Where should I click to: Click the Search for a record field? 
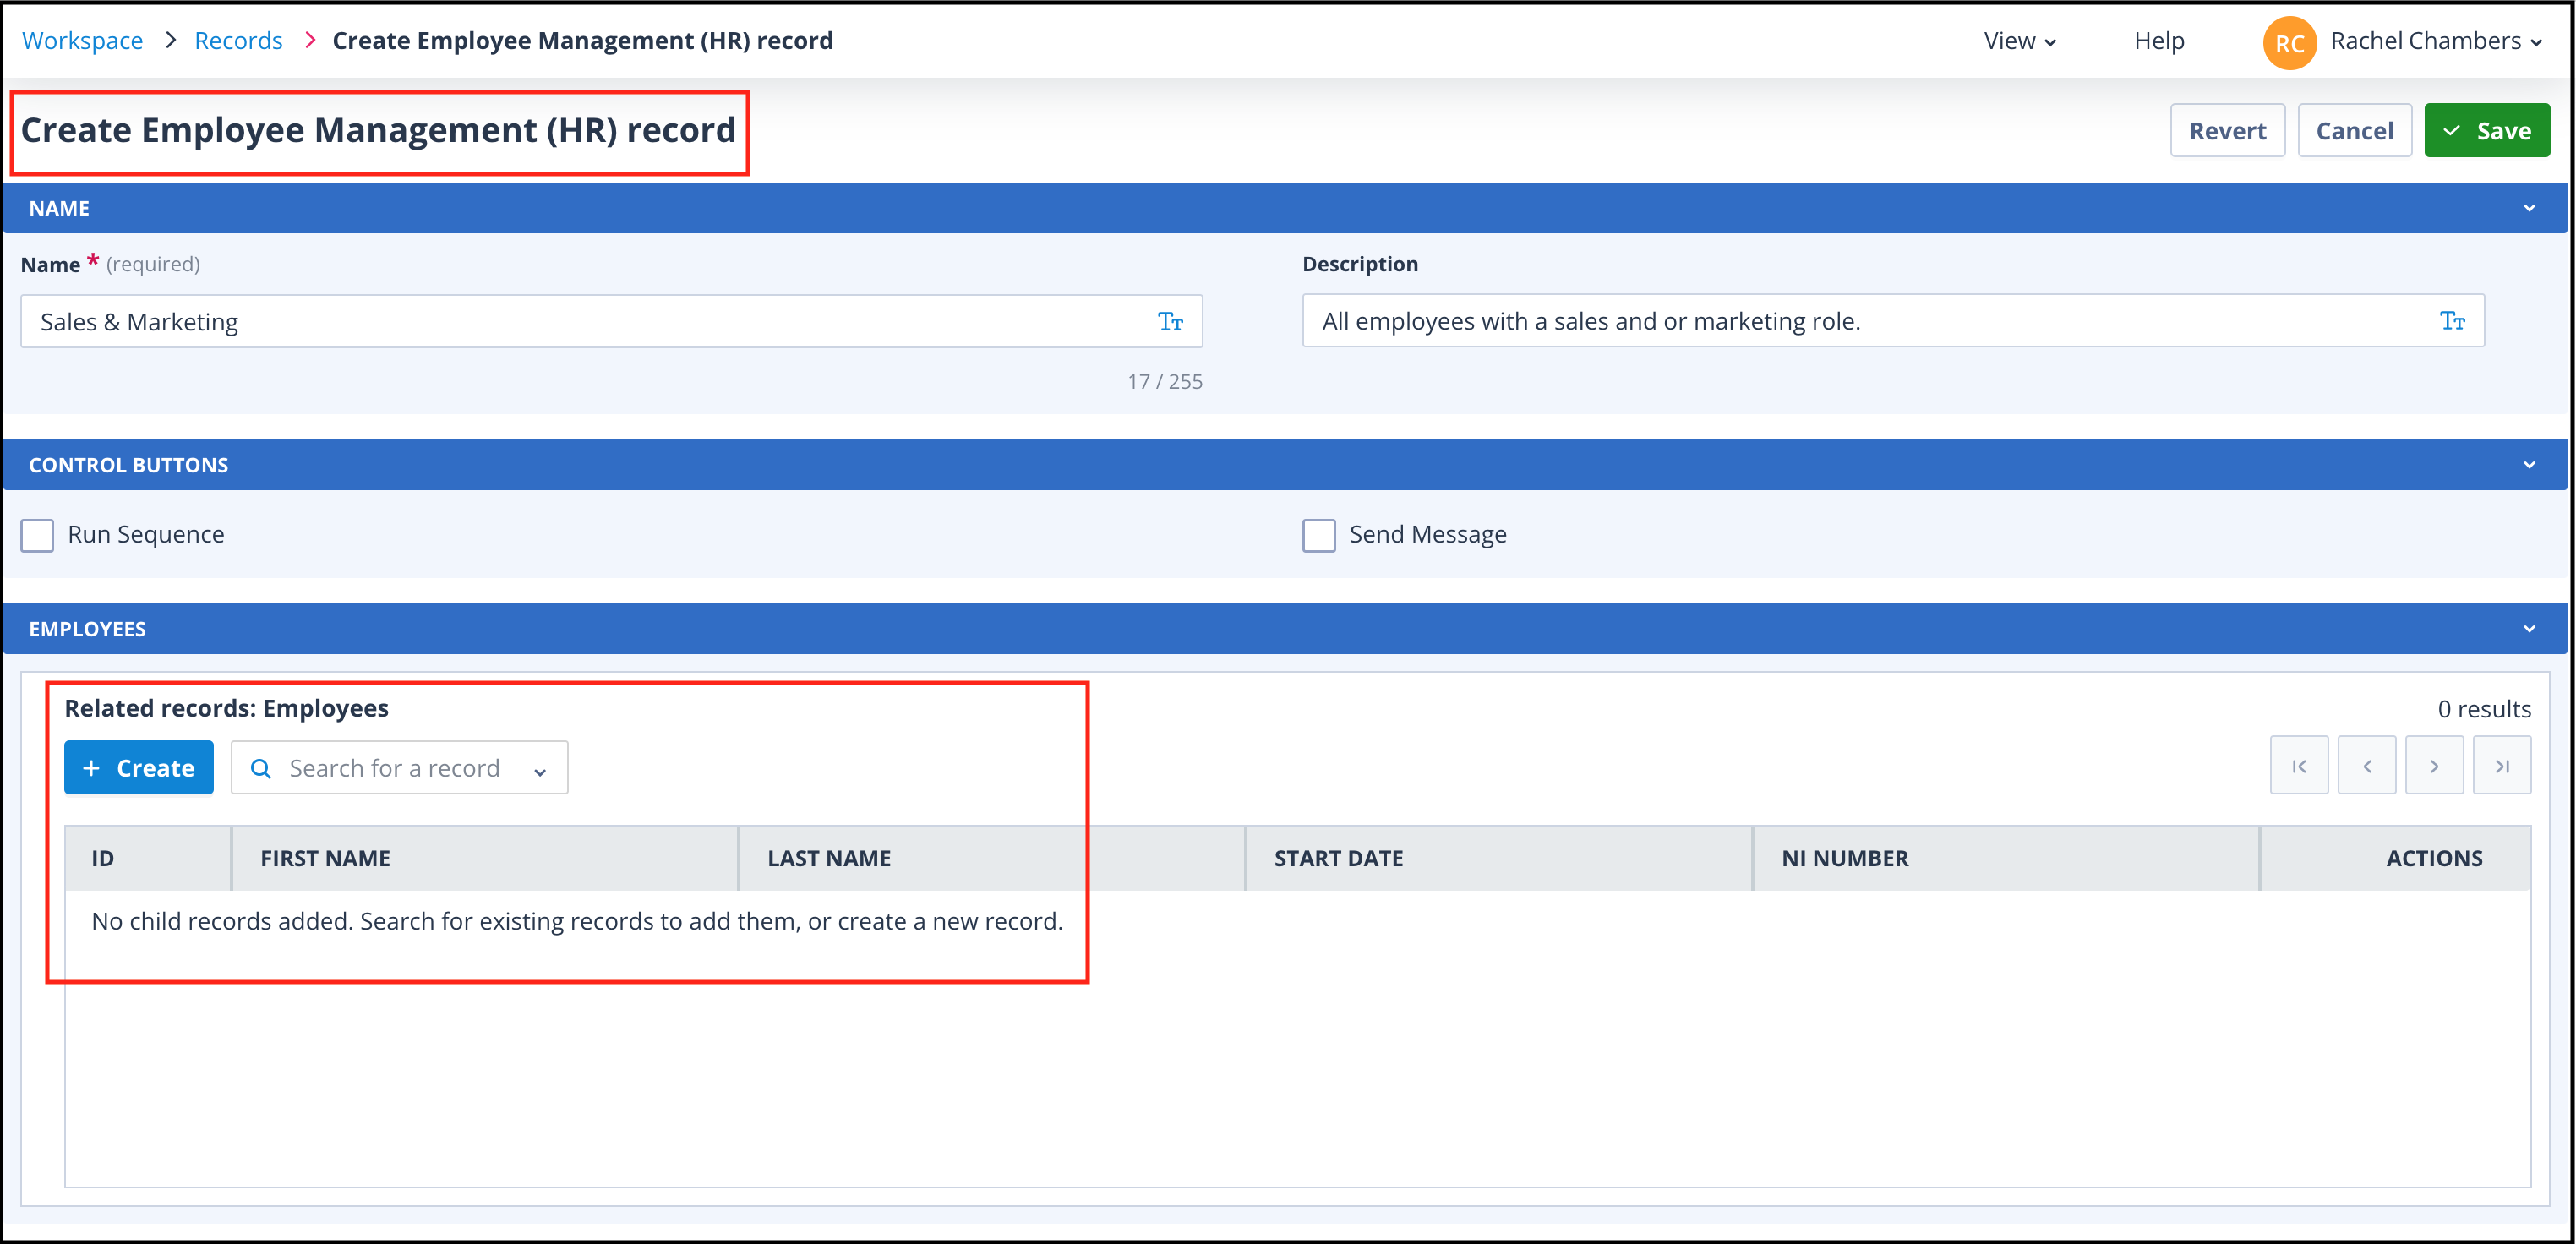click(x=399, y=768)
